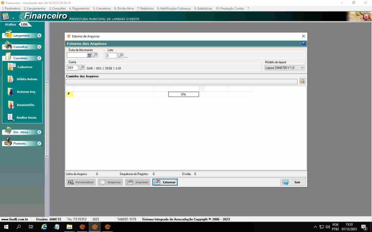Click the red power icon

pyautogui.click(x=366, y=16)
